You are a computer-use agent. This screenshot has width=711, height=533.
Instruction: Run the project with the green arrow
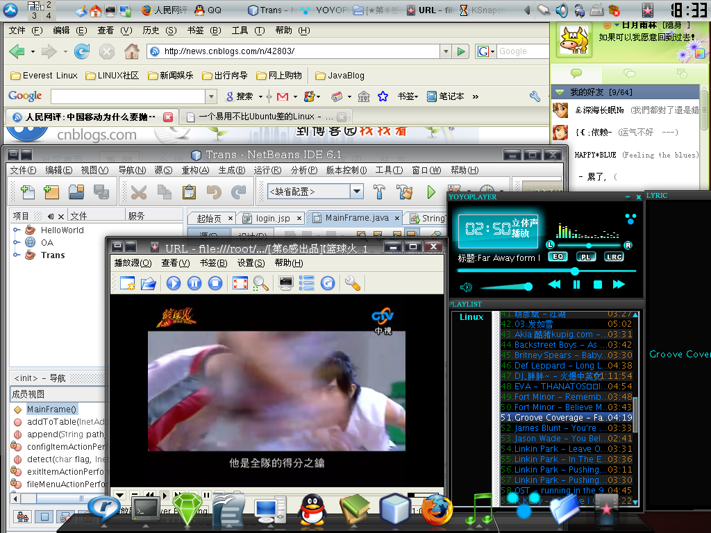pyautogui.click(x=430, y=192)
